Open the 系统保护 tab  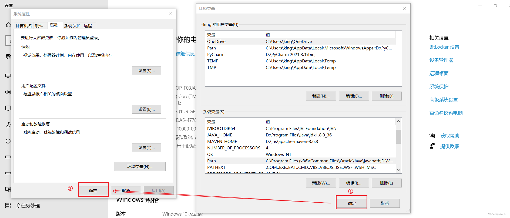coord(72,26)
